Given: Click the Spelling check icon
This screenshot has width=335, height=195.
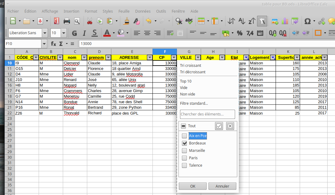Looking at the screenshot, I should pyautogui.click(x=189, y=21).
